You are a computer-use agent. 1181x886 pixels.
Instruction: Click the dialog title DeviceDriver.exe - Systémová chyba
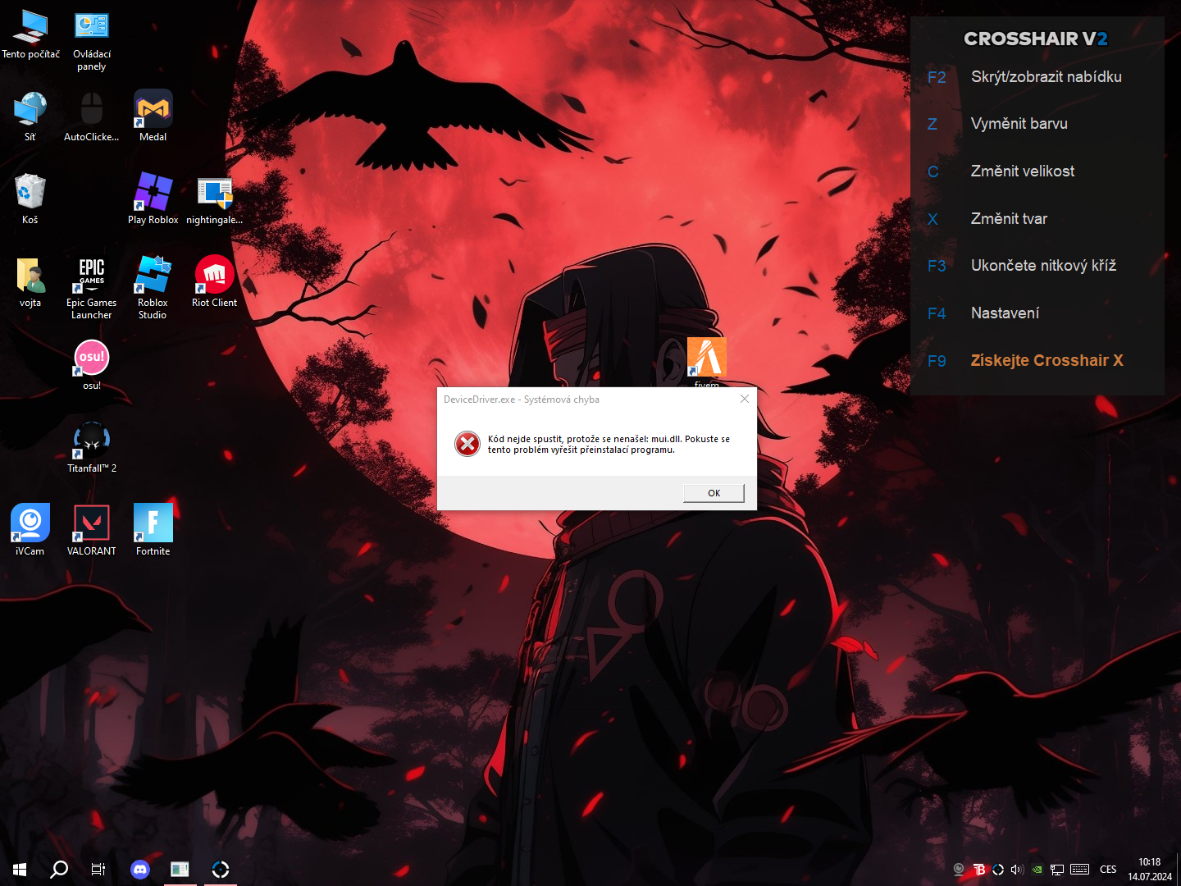tap(522, 400)
